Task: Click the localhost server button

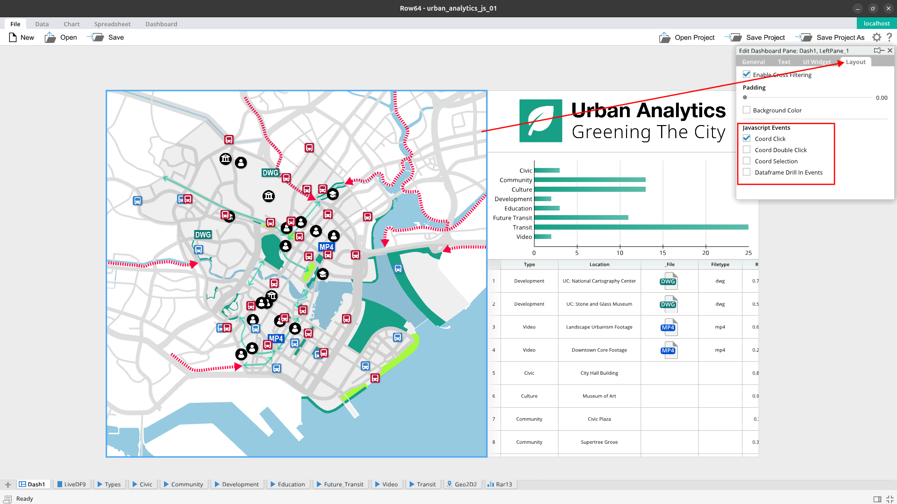Action: 876,23
